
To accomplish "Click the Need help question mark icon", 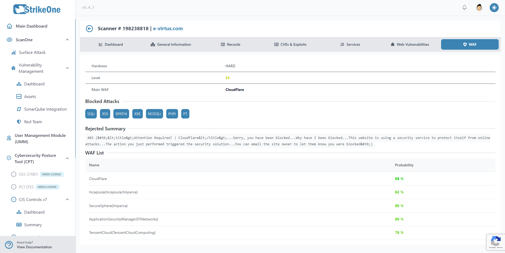I will (9, 245).
